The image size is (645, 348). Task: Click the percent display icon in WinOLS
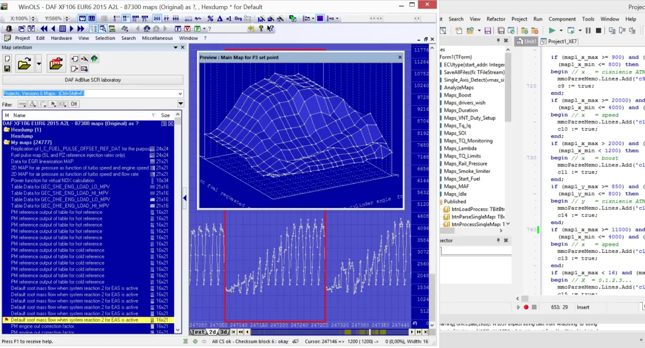click(210, 19)
